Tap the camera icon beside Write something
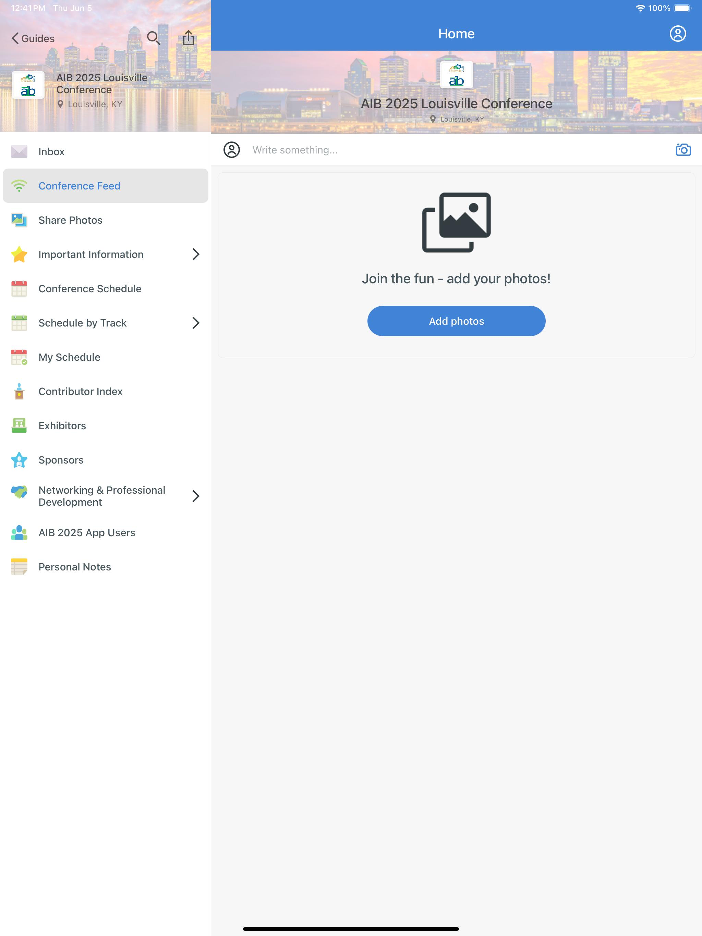702x936 pixels. pos(683,149)
